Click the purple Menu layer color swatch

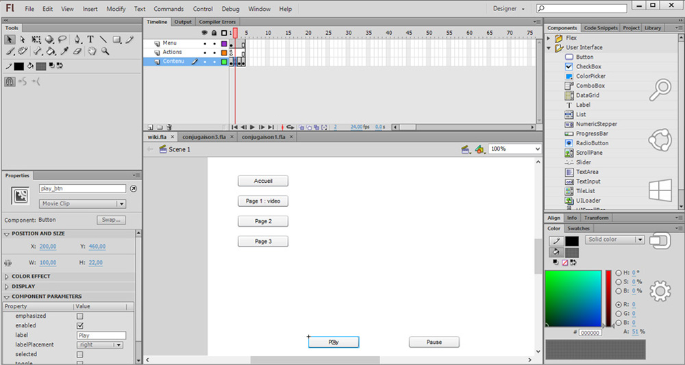[224, 43]
